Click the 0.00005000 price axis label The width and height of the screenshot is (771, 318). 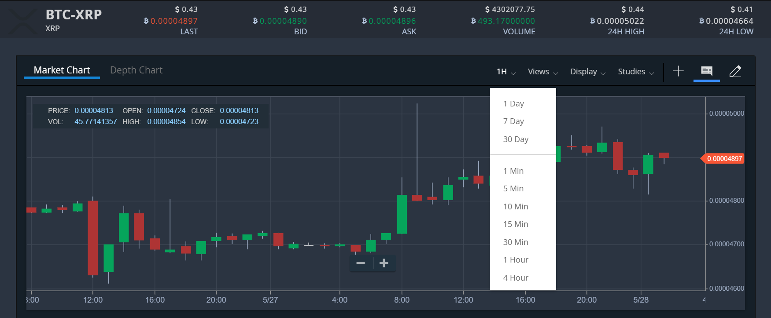(x=727, y=113)
